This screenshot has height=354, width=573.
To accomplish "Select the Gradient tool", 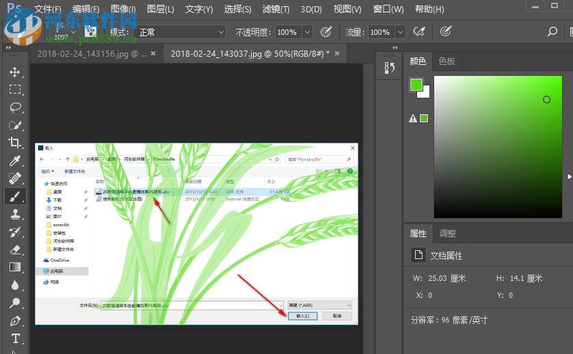I will click(x=14, y=267).
